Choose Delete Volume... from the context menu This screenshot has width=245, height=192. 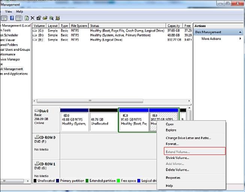coord(177,170)
